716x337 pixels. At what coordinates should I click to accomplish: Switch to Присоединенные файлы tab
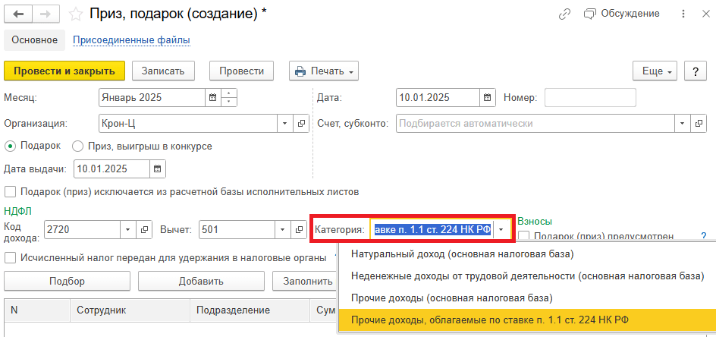pyautogui.click(x=130, y=39)
